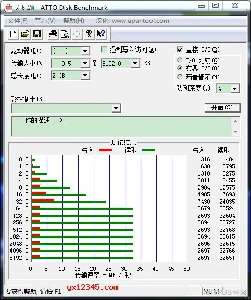This screenshot has width=251, height=300.
Task: Uncheck the 直接 I/O checkbox
Action: point(180,49)
